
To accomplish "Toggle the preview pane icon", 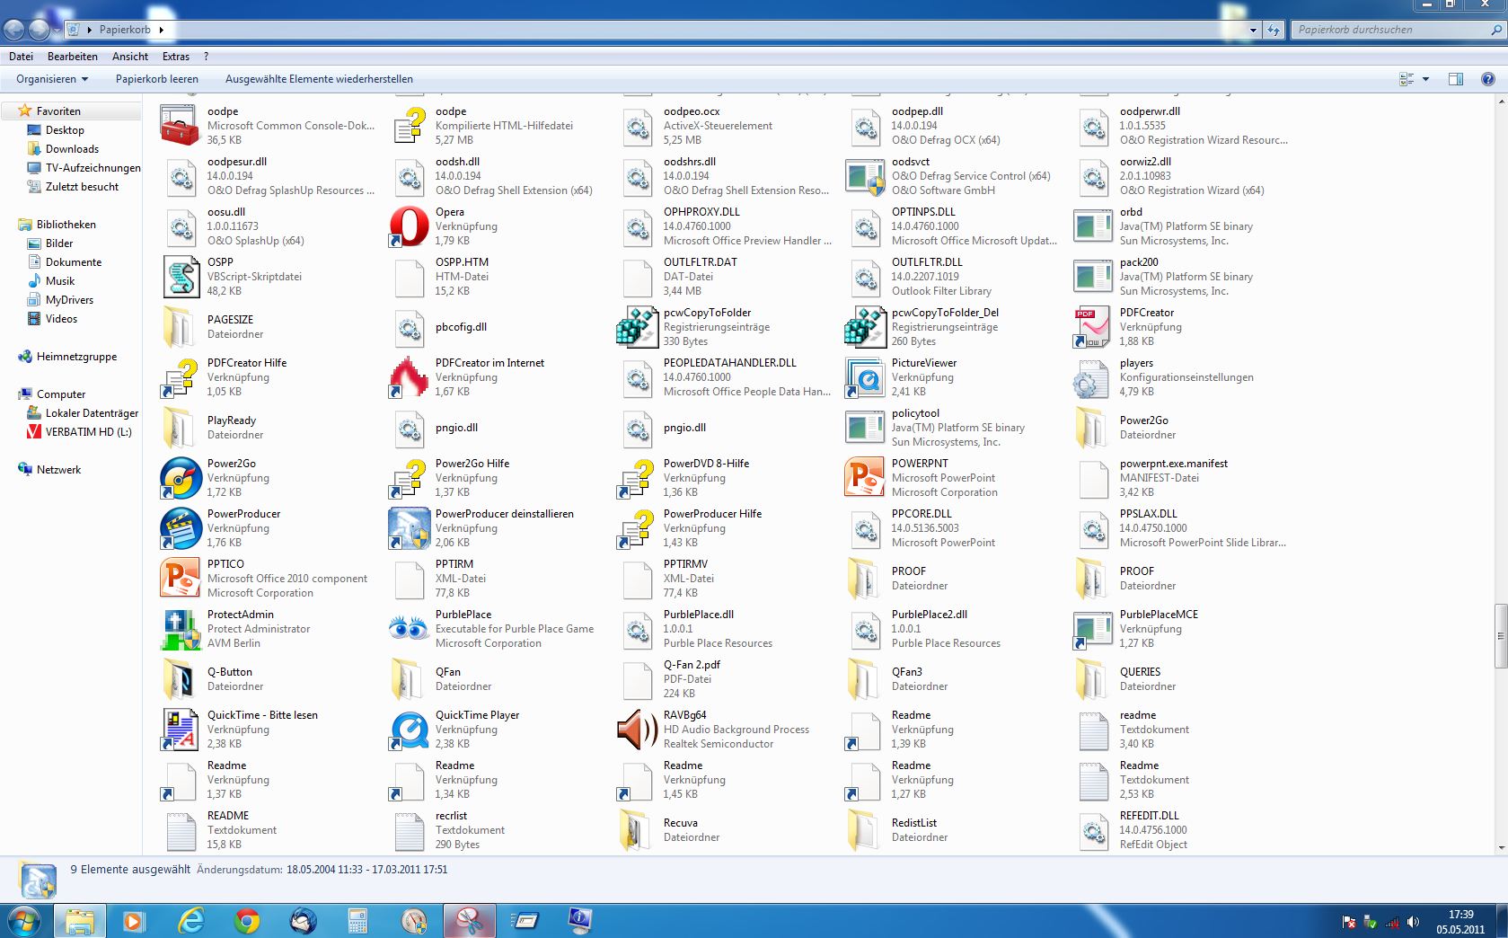I will tap(1456, 79).
